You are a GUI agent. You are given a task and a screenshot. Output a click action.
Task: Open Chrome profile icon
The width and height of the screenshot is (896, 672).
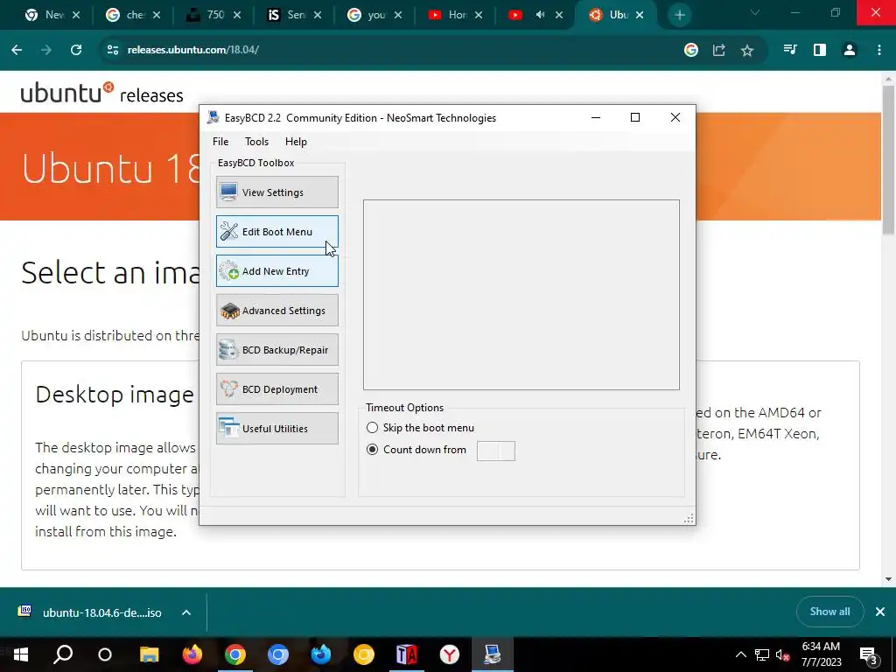[x=850, y=50]
